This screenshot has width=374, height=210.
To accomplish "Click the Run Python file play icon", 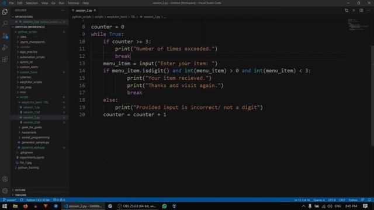I will click(x=354, y=10).
